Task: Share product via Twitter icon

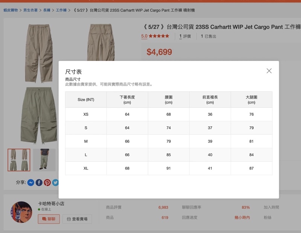Action: click(55, 183)
